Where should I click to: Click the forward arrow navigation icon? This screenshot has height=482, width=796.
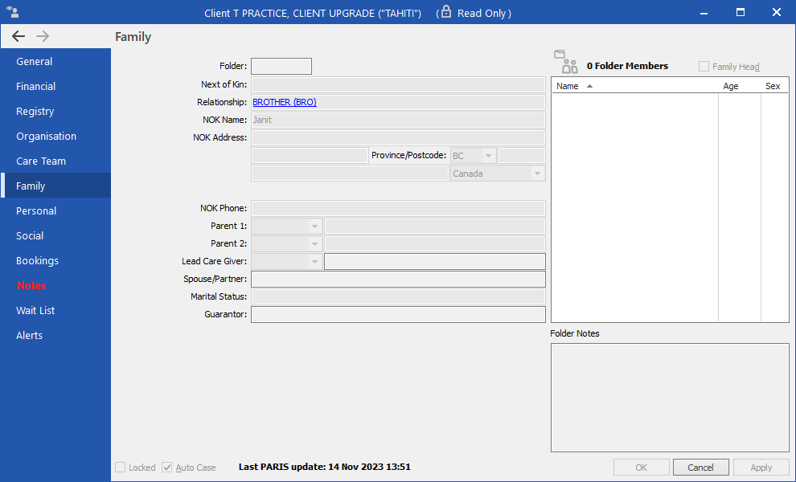43,36
